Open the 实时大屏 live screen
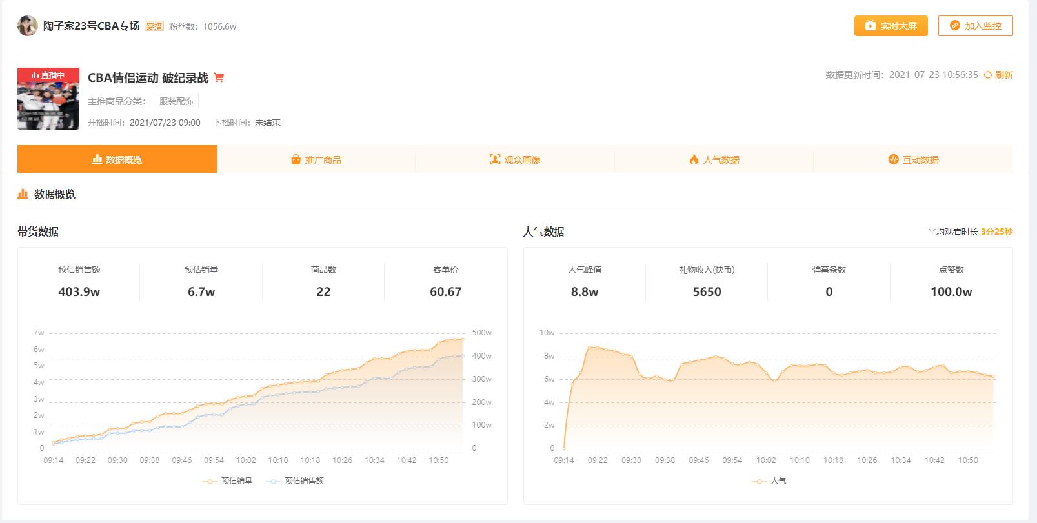 891,26
